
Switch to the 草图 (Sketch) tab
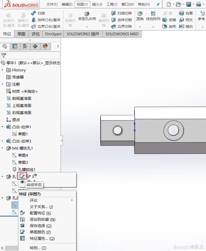pos(21,34)
